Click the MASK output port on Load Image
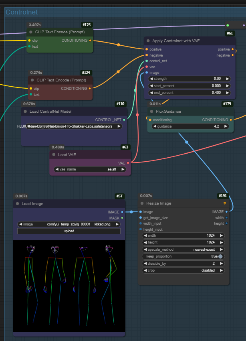The image size is (246, 341). coord(122,218)
